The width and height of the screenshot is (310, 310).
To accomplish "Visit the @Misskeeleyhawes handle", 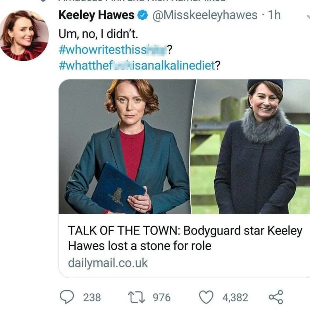I will (x=205, y=15).
